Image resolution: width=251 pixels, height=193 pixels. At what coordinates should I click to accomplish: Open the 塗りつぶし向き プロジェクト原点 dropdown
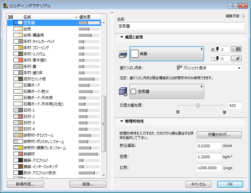(x=209, y=68)
